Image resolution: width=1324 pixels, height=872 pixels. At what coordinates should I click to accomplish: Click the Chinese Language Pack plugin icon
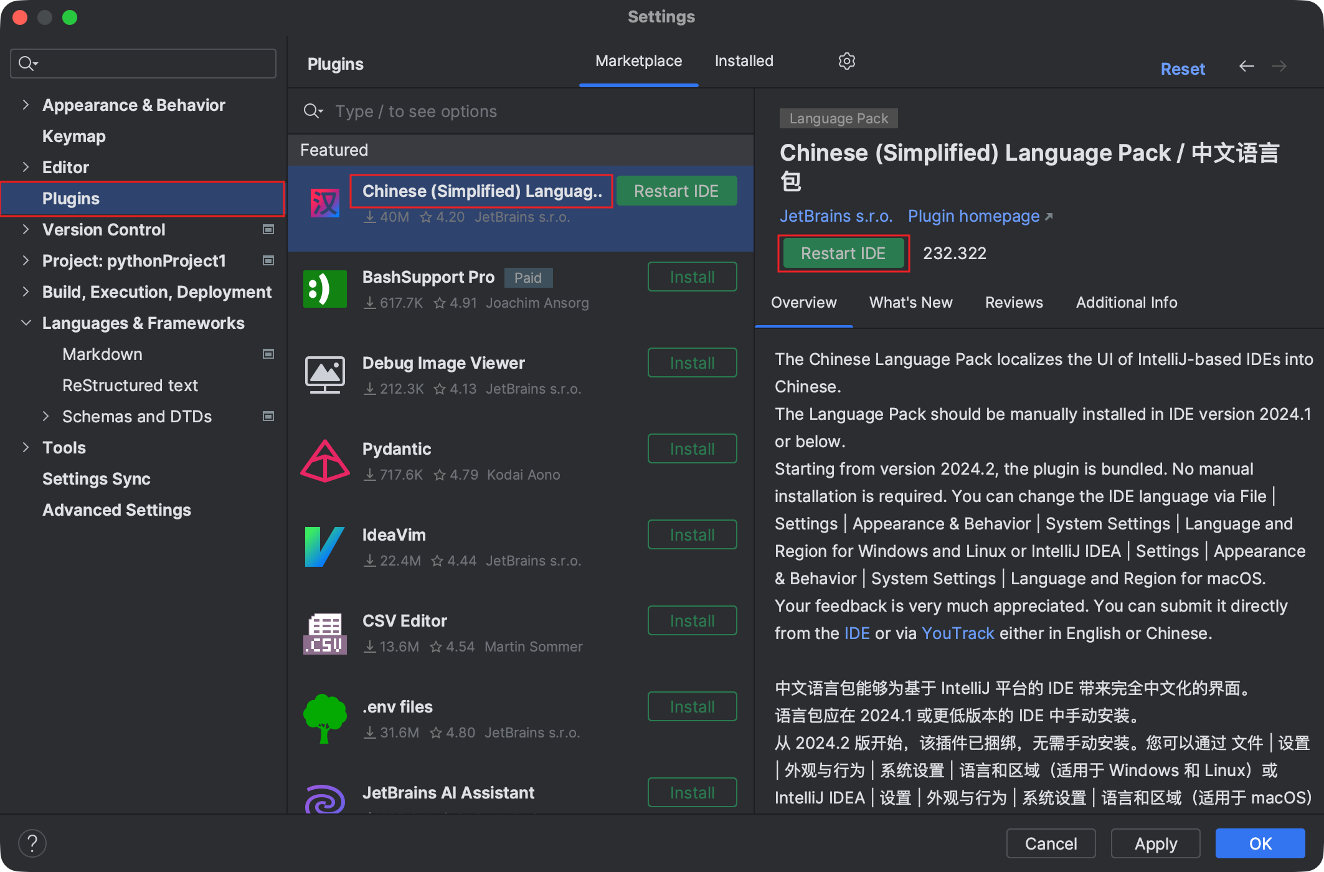tap(325, 203)
